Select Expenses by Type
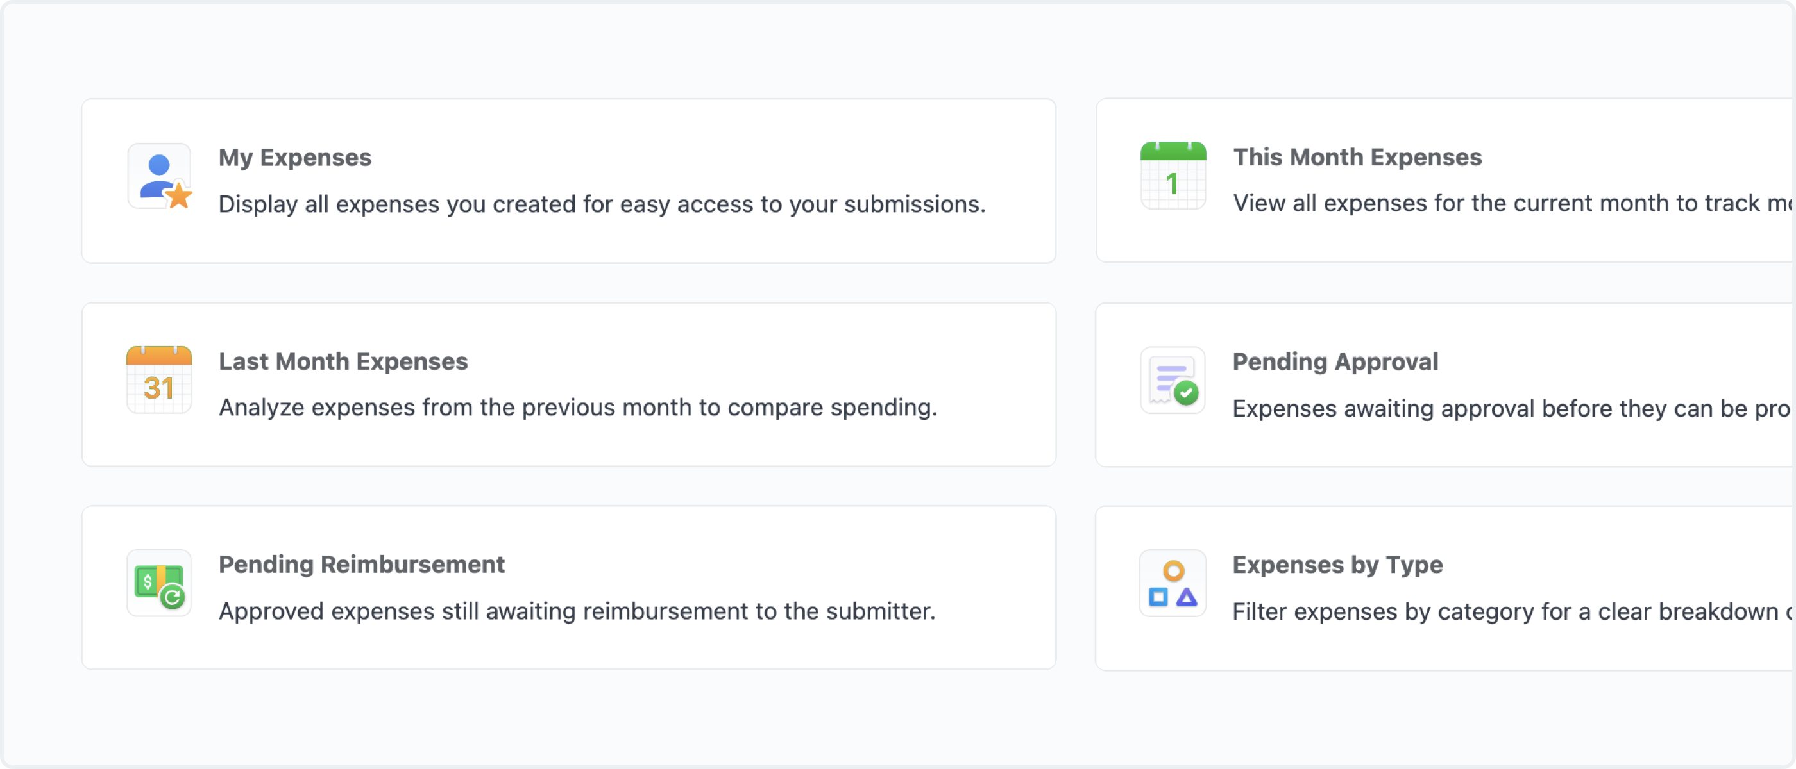The width and height of the screenshot is (1796, 769). (x=1337, y=564)
